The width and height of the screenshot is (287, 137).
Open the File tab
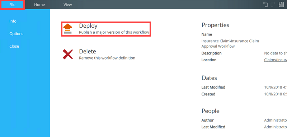(13, 5)
